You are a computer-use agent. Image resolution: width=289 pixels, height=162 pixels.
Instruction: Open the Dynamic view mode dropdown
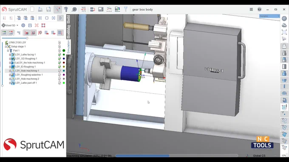(269, 16)
